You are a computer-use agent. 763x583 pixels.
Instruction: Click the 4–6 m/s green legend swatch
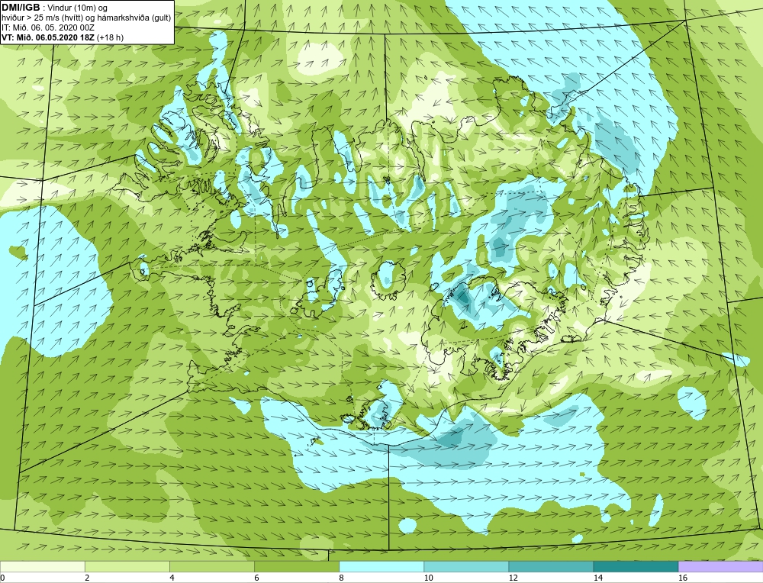212,566
